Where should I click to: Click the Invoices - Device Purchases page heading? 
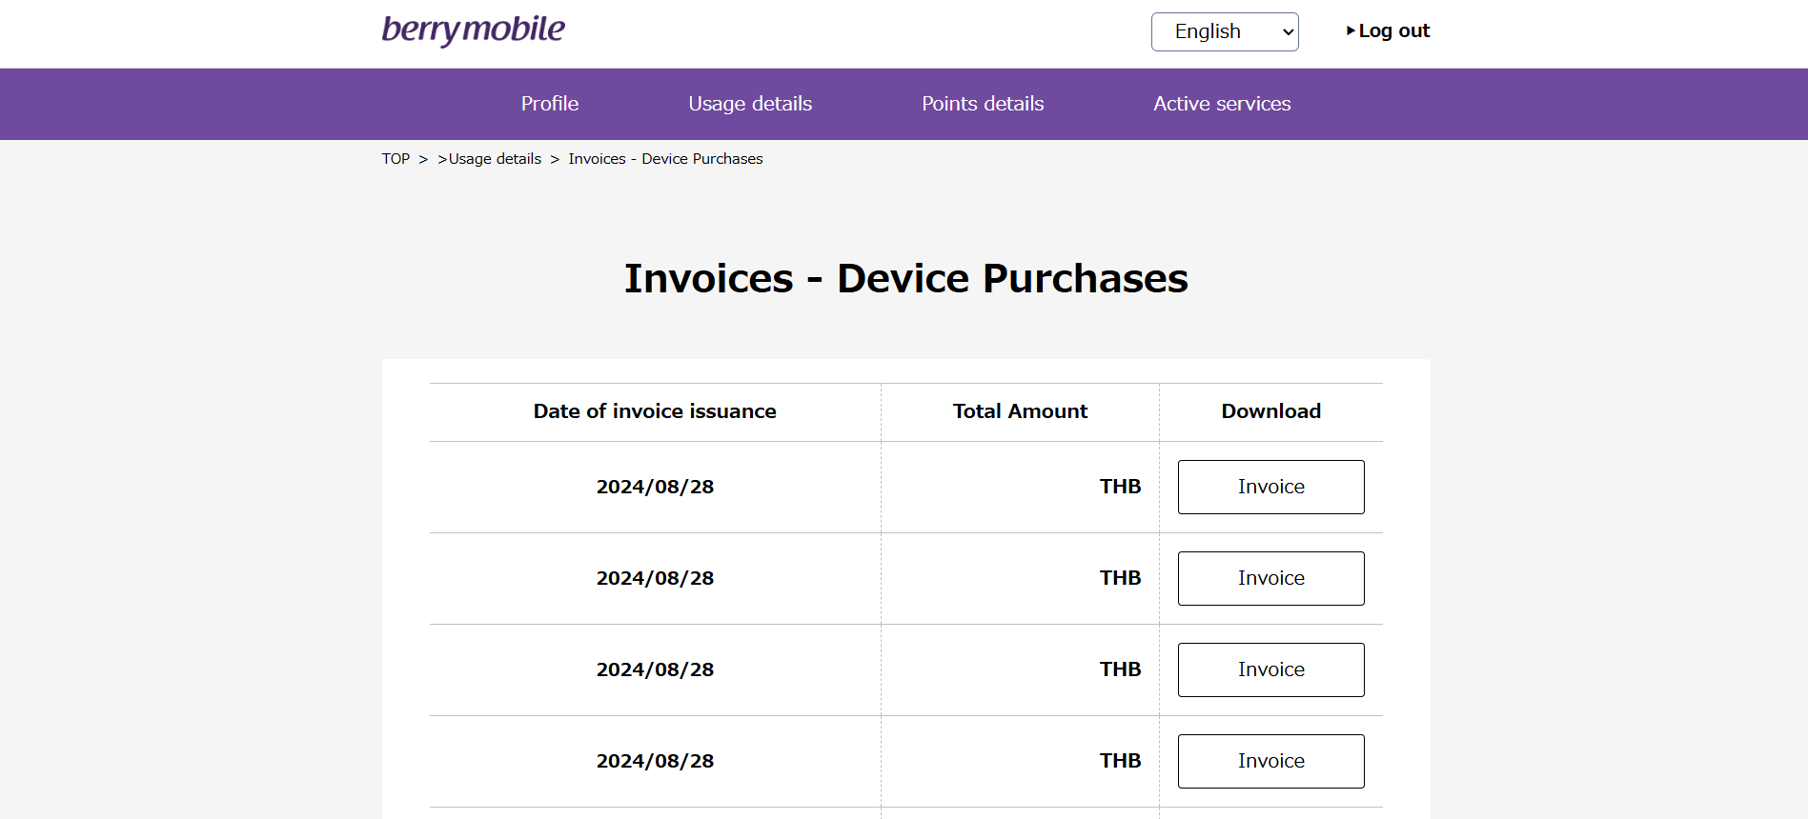[x=905, y=279]
